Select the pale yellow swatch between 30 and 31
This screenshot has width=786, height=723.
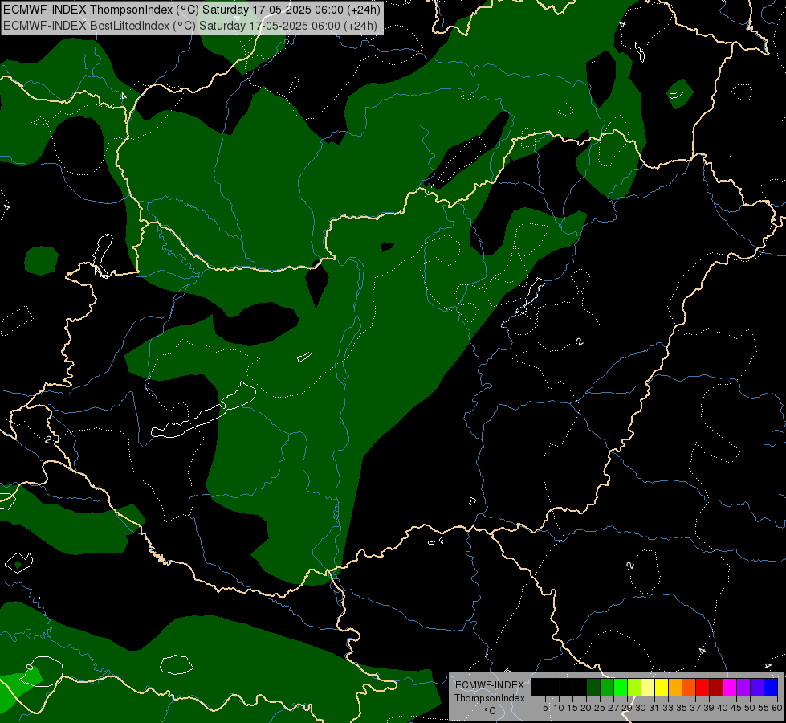point(648,687)
